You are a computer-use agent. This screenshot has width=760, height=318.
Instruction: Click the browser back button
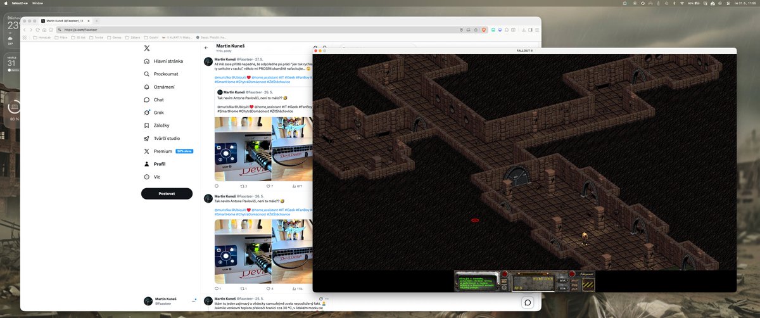point(25,30)
